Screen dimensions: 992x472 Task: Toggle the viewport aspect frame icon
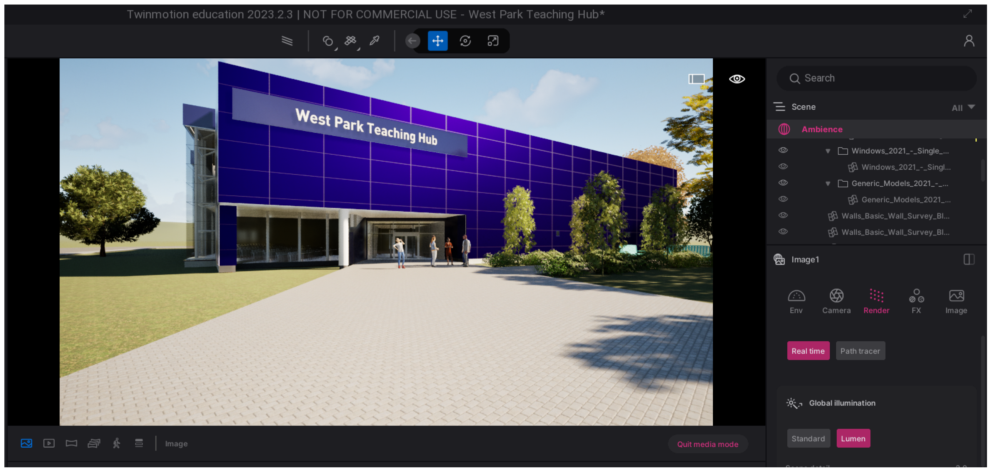696,79
